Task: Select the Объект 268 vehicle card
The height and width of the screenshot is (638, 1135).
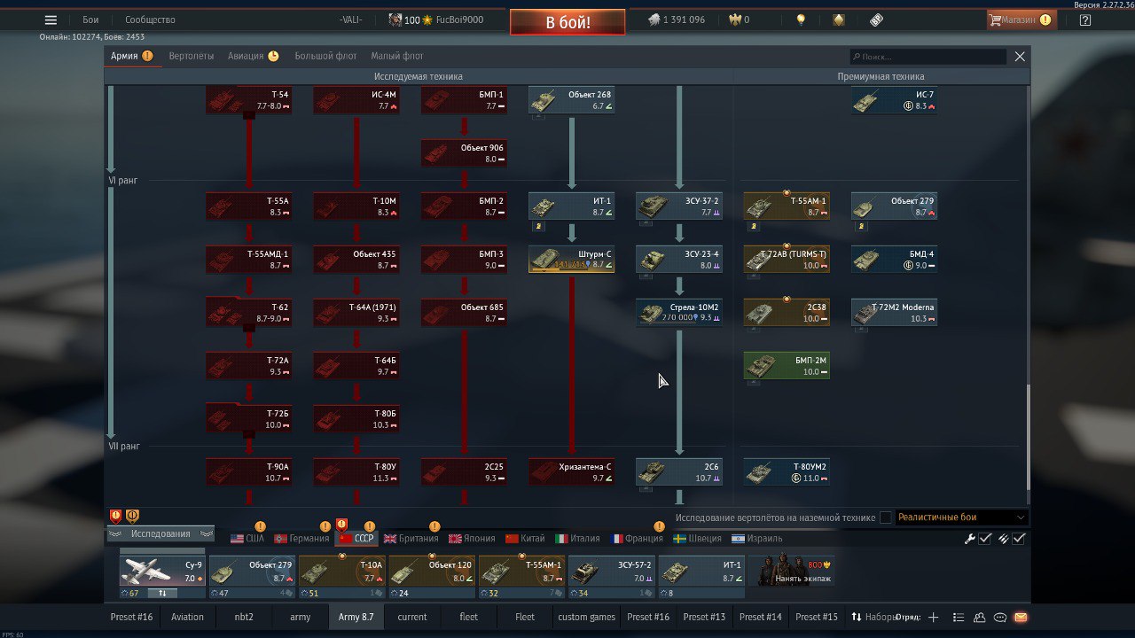Action: click(572, 99)
